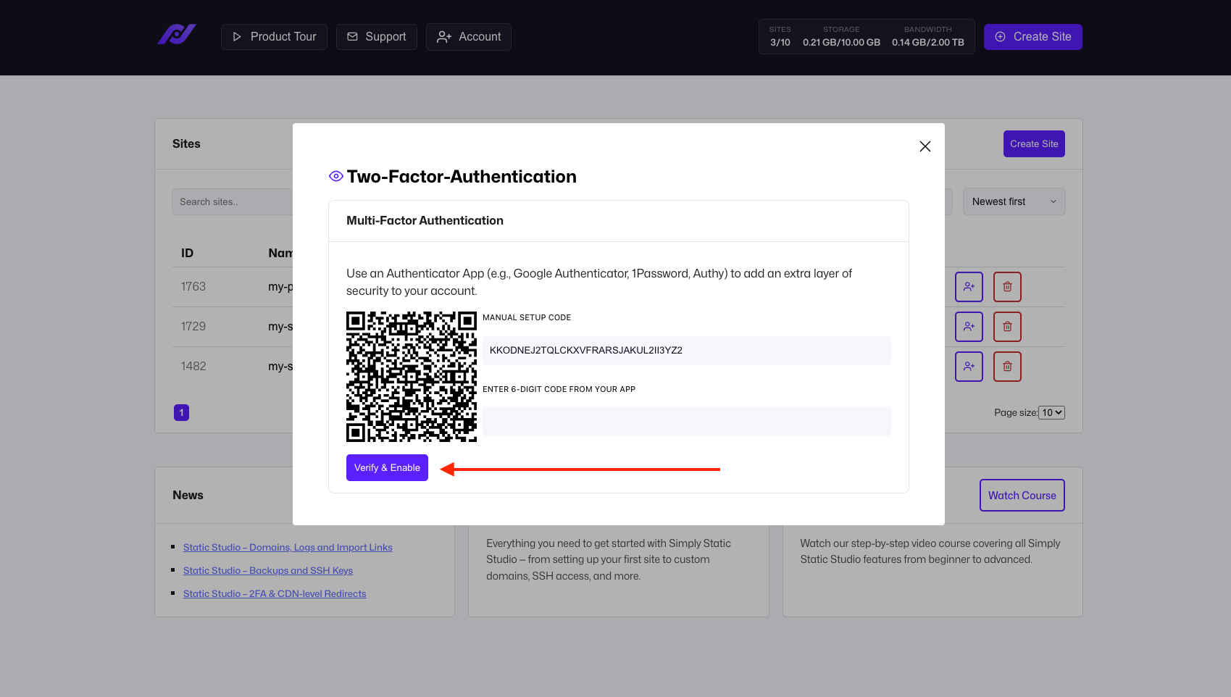1231x697 pixels.
Task: Select the manual setup code field
Action: point(687,351)
